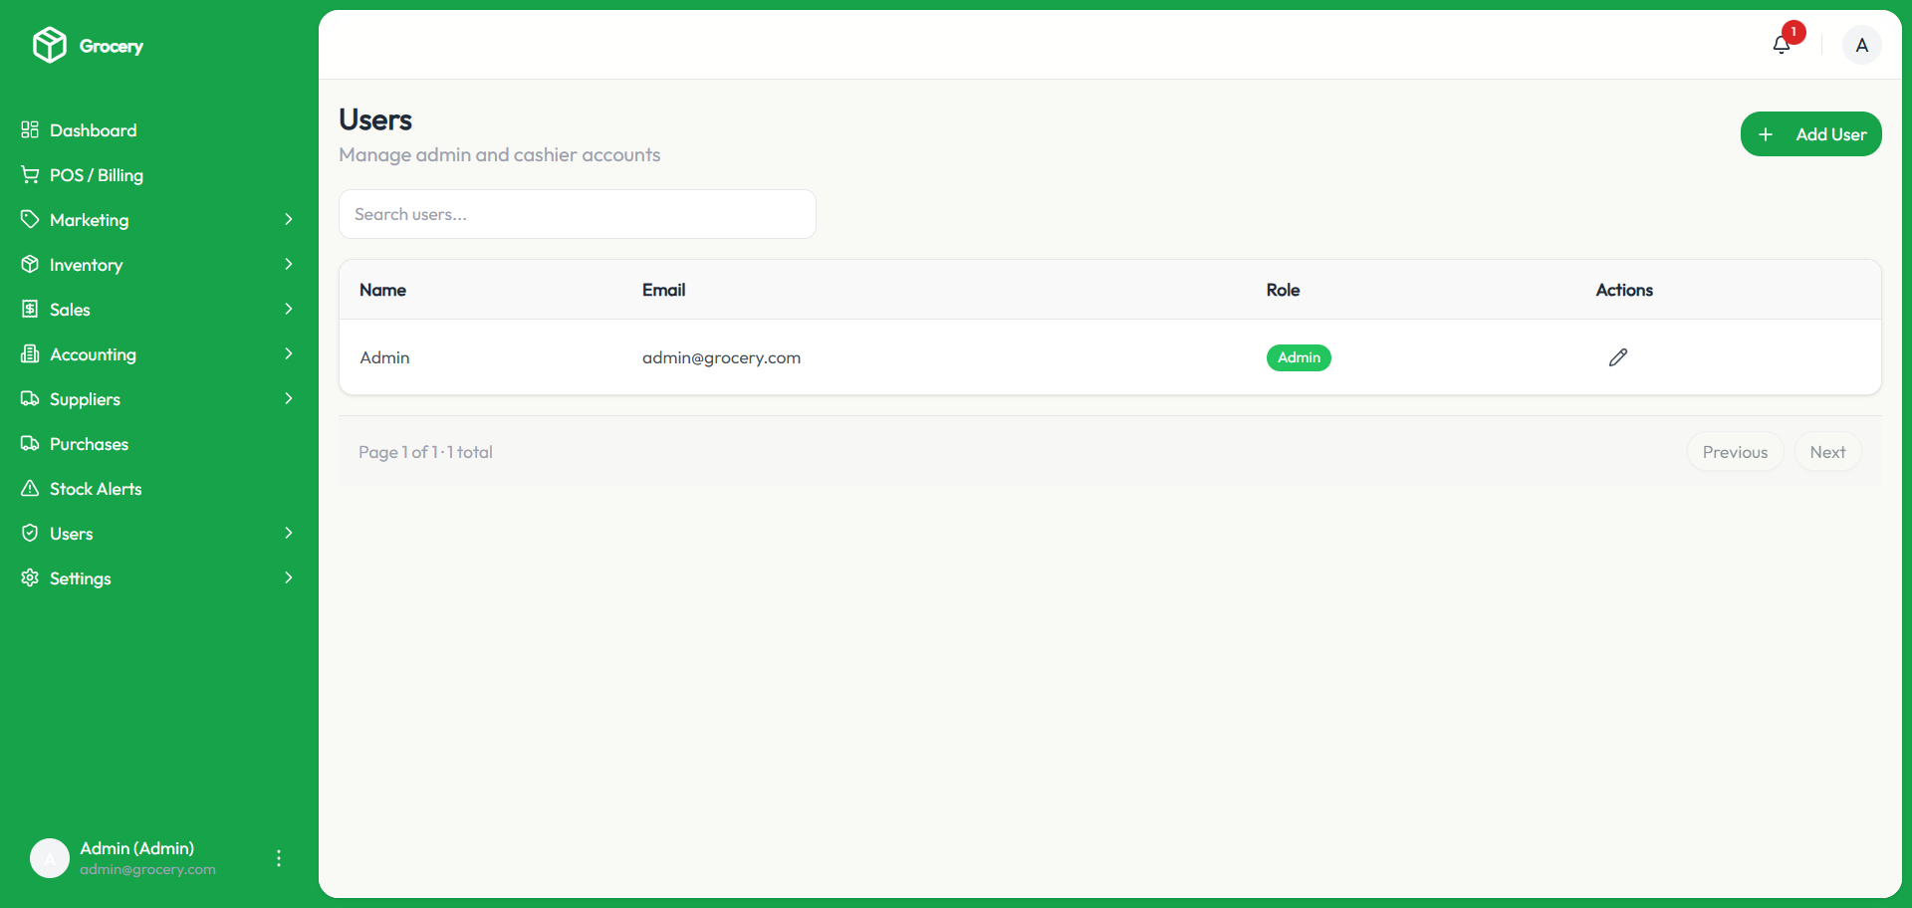This screenshot has width=1912, height=908.
Task: Click the notification bell icon
Action: coord(1782,45)
